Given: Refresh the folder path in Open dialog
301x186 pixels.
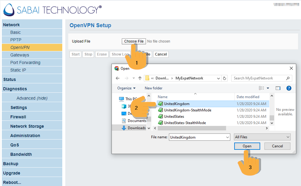Looking at the screenshot, I should tap(225, 78).
